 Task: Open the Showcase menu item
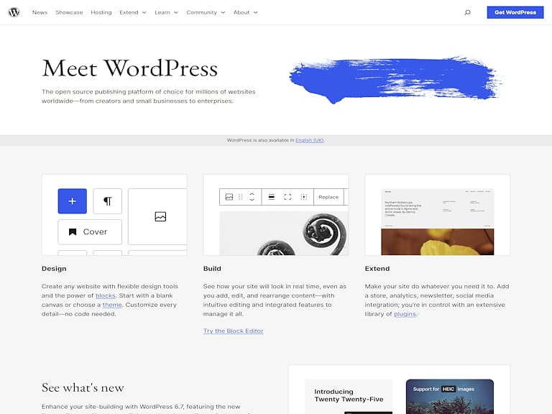69,12
